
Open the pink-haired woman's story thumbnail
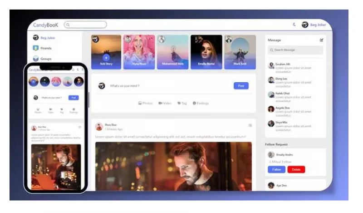coord(139,52)
